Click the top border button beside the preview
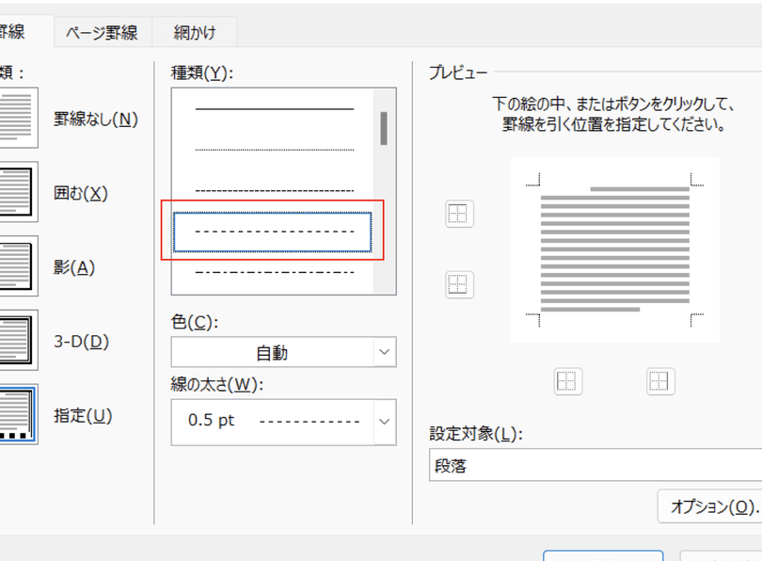The width and height of the screenshot is (762, 561). (x=458, y=214)
